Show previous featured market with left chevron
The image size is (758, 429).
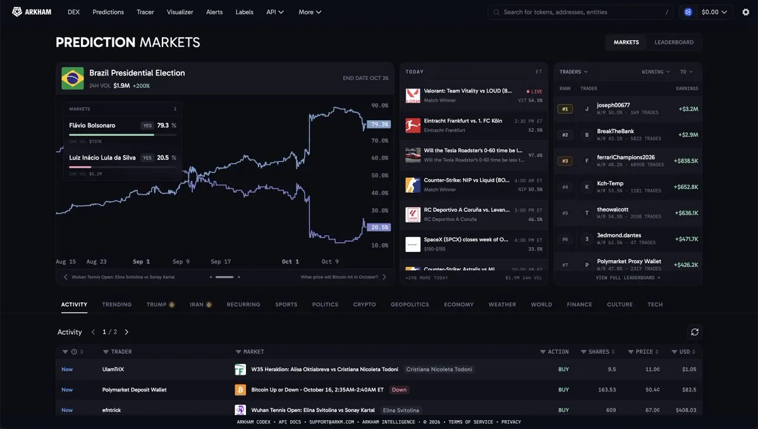(x=66, y=277)
